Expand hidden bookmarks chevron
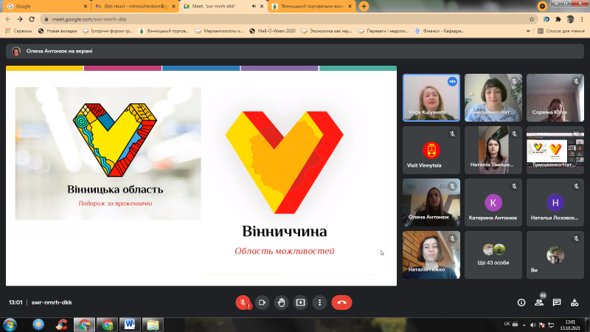The image size is (590, 332). 528,31
